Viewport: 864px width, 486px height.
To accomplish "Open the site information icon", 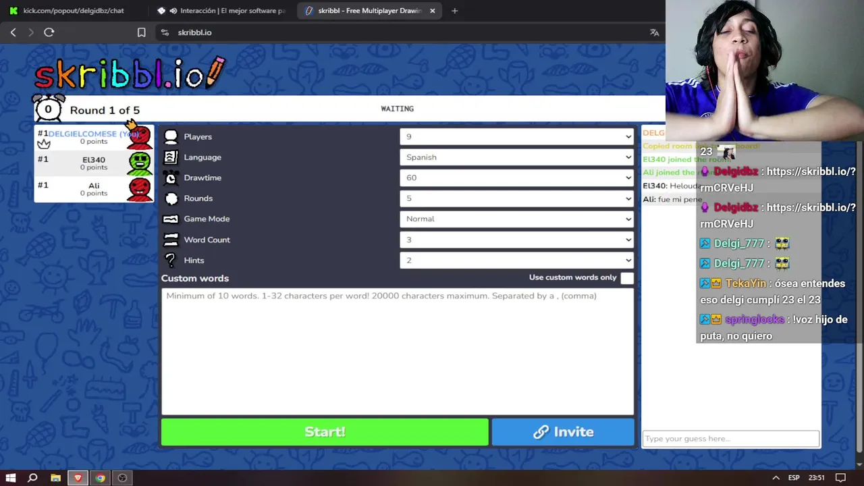I will pos(165,32).
